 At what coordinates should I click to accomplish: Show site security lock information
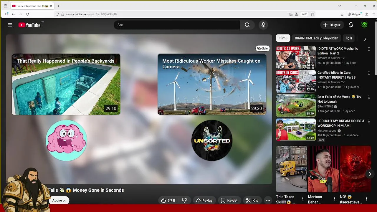coord(62,14)
